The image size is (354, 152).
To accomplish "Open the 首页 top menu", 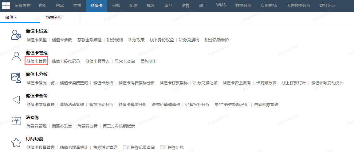I will pyautogui.click(x=43, y=6).
